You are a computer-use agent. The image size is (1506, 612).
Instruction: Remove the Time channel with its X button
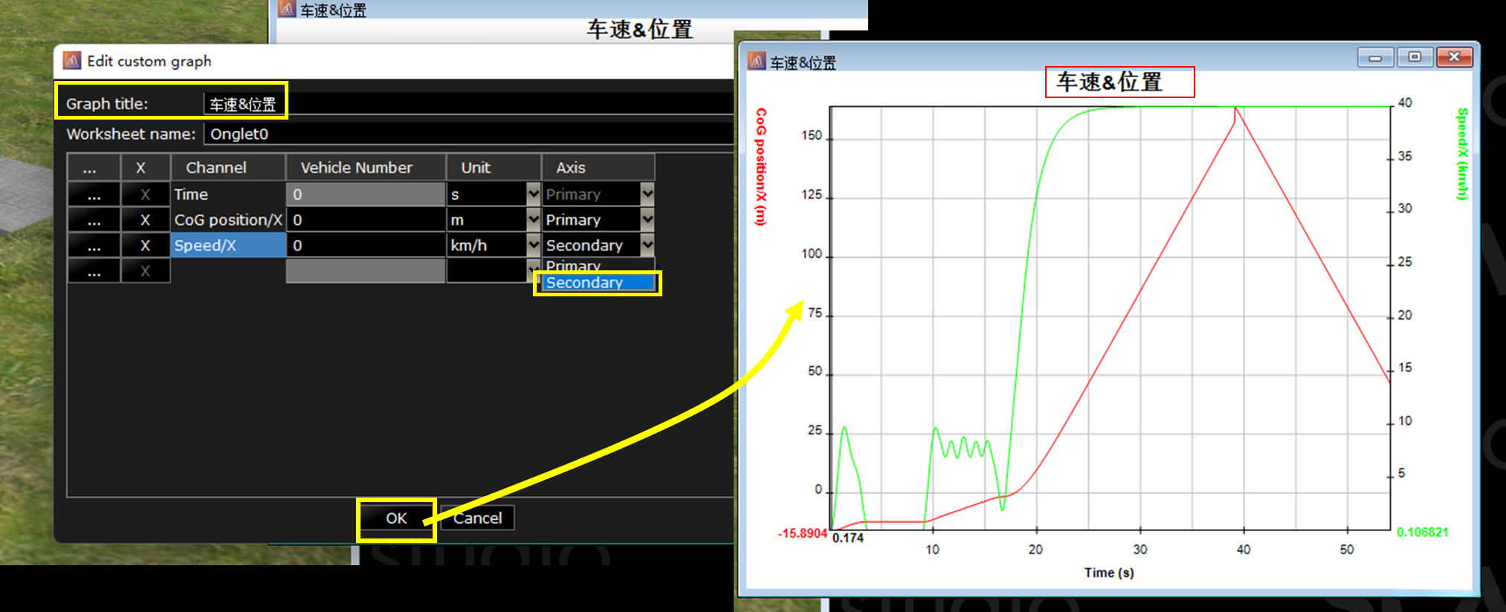(145, 195)
